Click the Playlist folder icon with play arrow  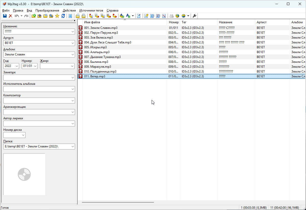point(45,16)
